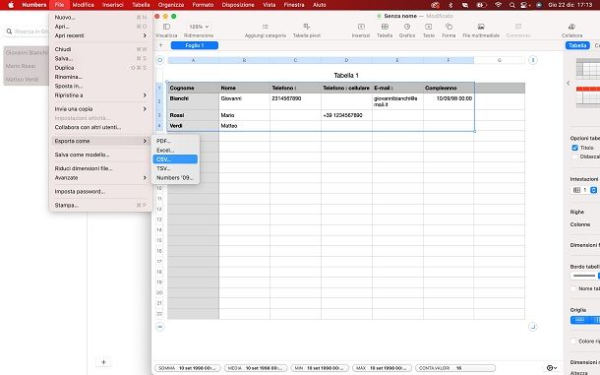Click the MIN status bar pill
Screen dimensions: 600x375
tap(320, 368)
